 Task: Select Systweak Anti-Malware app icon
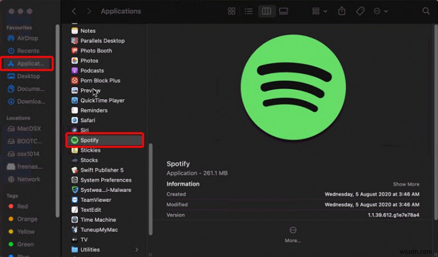click(x=74, y=190)
